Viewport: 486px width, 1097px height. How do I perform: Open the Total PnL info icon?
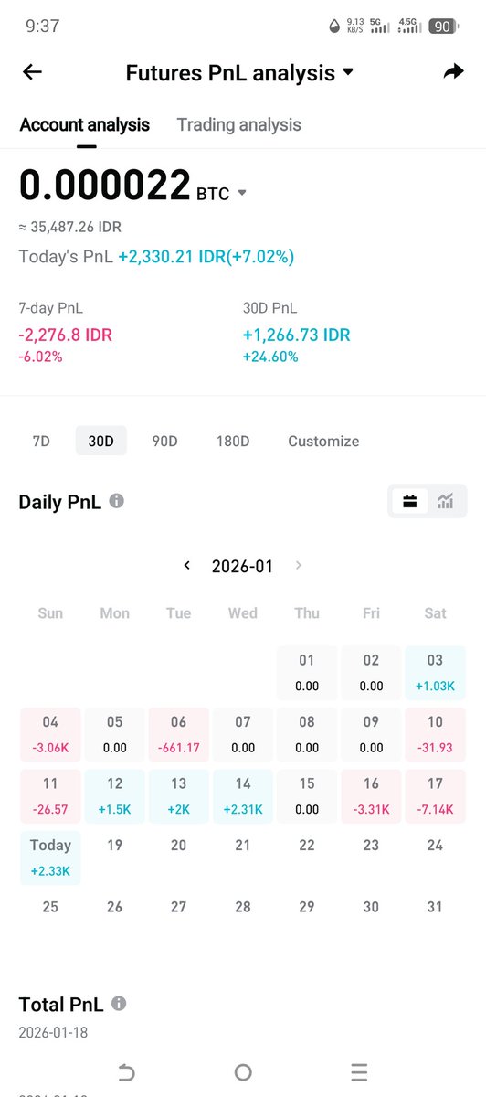(x=119, y=1004)
